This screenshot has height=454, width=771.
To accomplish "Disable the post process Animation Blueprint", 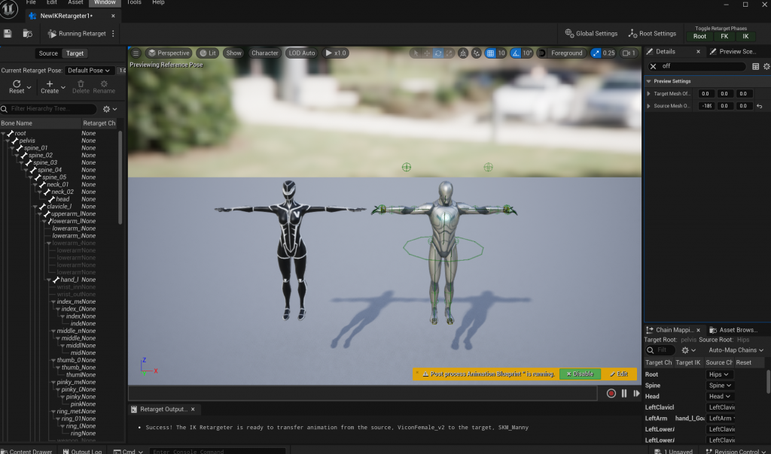I will 580,374.
